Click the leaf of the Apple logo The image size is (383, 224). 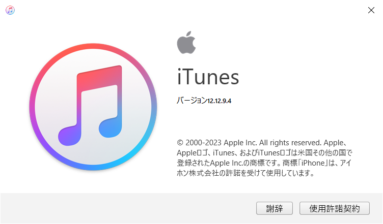coord(189,34)
